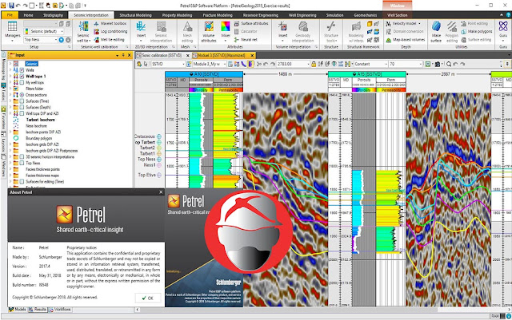
Task: Expand the Isochore points DIP AZI folder
Action: point(10,132)
